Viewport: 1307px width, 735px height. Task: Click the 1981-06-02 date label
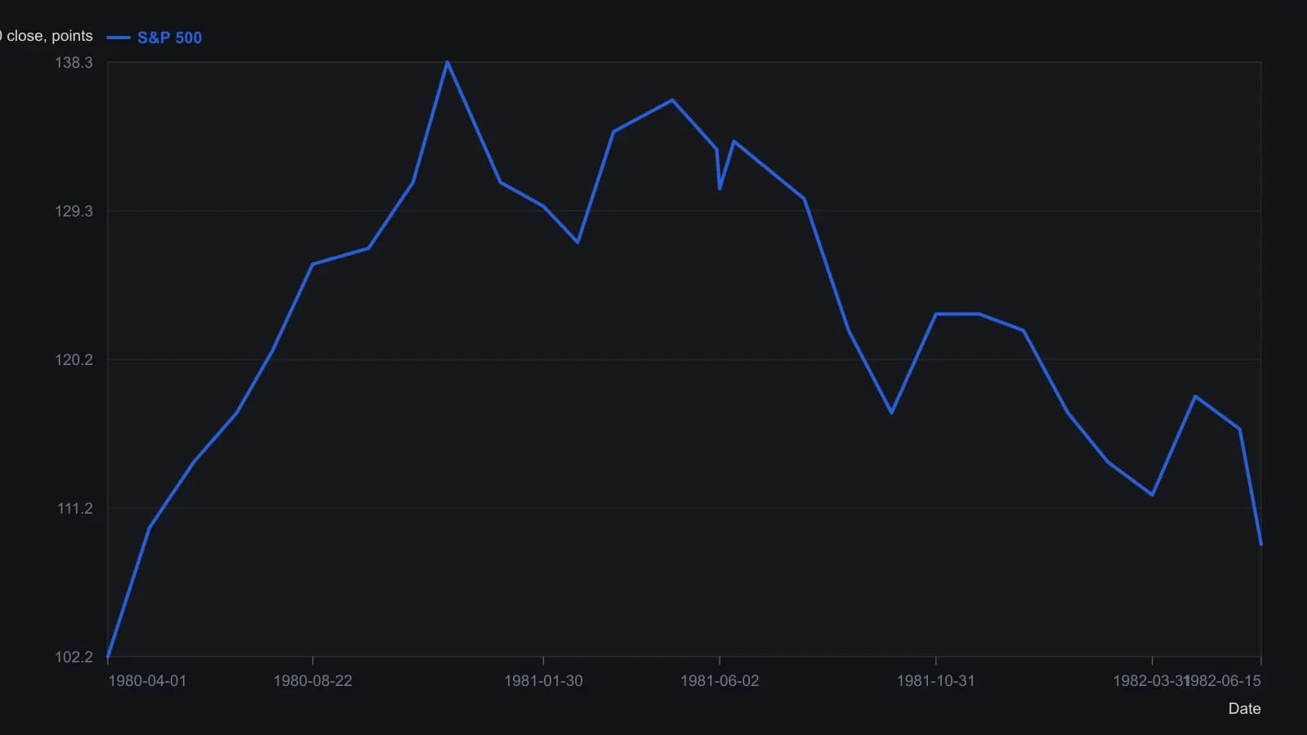[x=720, y=681]
